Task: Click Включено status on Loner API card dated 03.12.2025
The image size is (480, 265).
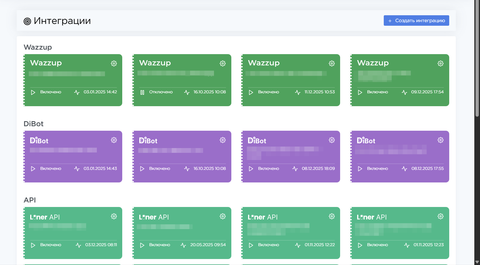Action: (51, 245)
